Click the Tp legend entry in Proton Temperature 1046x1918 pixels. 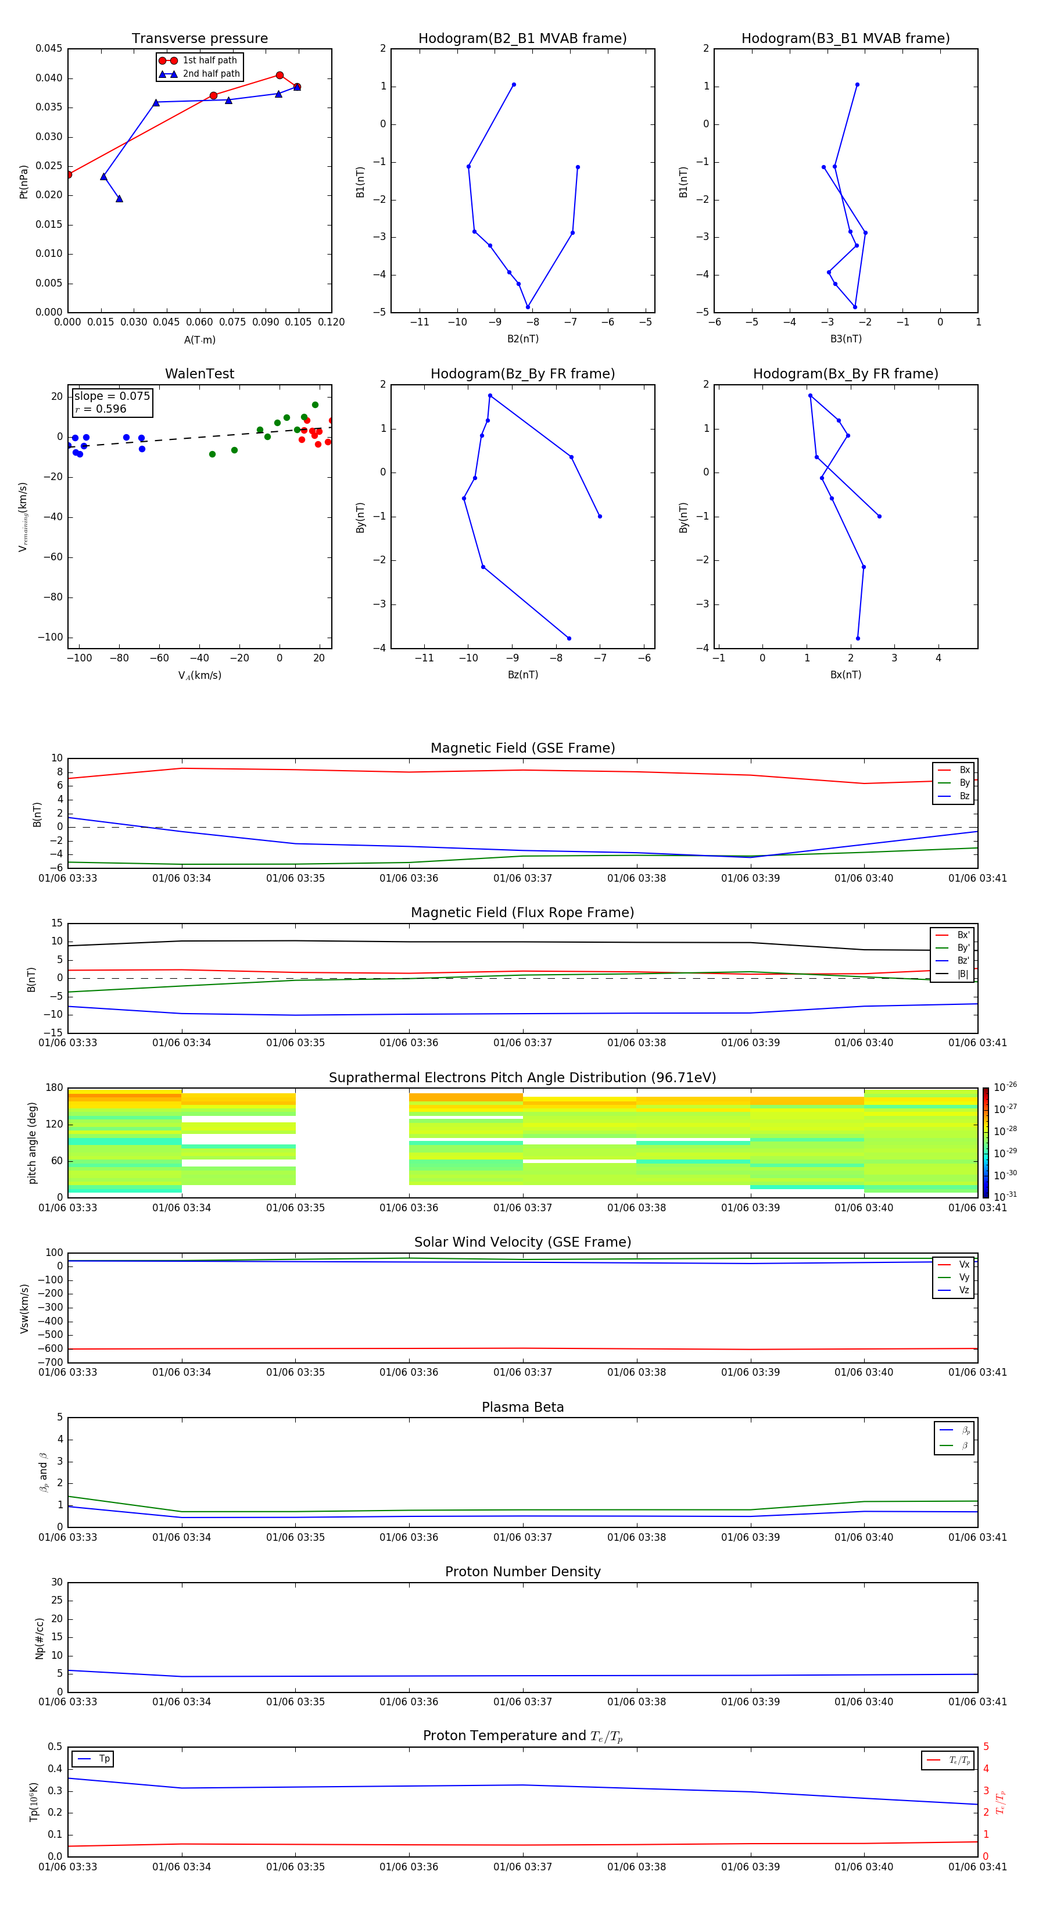point(93,1759)
